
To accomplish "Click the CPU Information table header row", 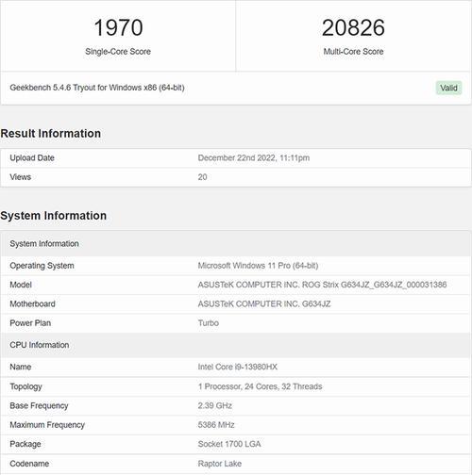I will click(236, 345).
